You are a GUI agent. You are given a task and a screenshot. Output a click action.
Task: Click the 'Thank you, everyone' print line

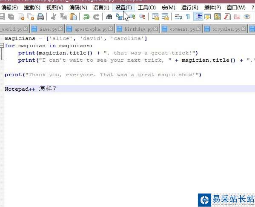103,75
